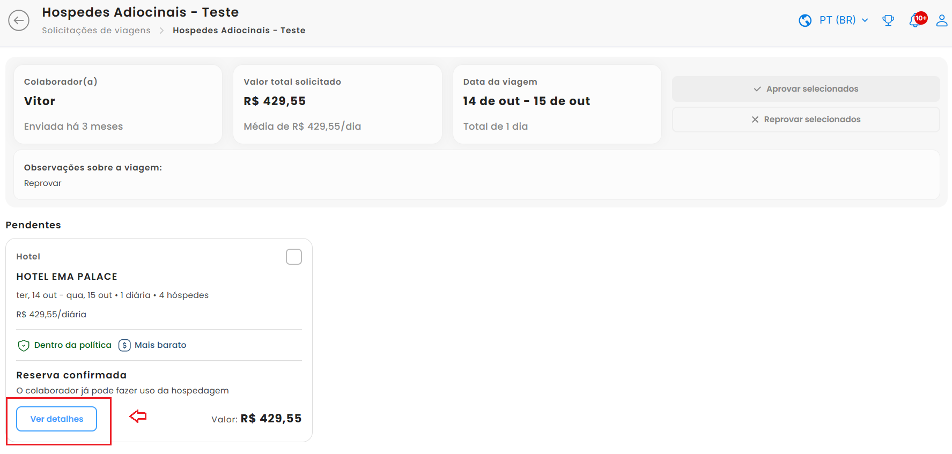Viewport: 952px width, 454px height.
Task: Click the globe language icon
Action: tap(805, 20)
